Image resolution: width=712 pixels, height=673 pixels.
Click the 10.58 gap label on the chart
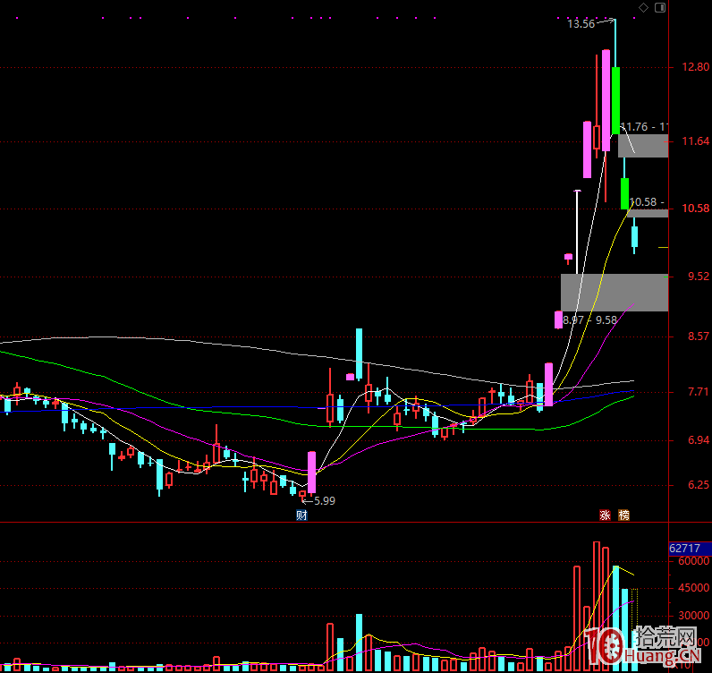(x=647, y=201)
